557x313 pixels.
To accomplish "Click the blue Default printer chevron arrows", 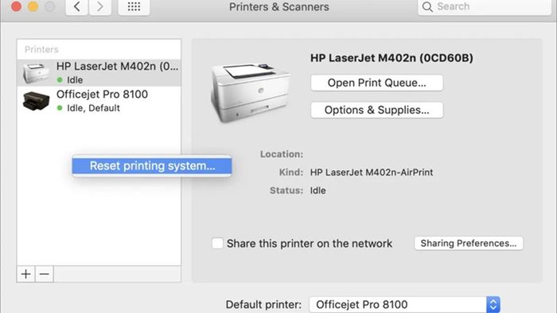I will (493, 304).
